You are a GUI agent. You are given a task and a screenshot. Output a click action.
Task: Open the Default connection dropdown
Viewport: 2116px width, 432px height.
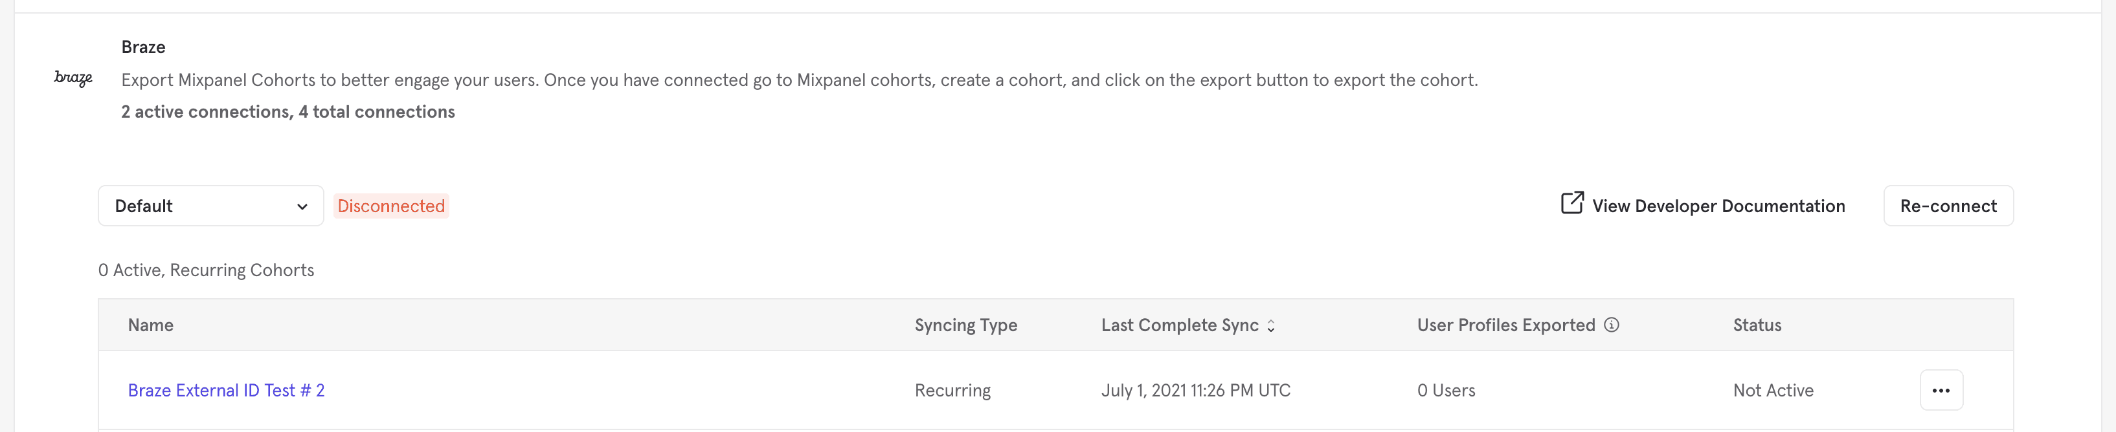coord(210,206)
